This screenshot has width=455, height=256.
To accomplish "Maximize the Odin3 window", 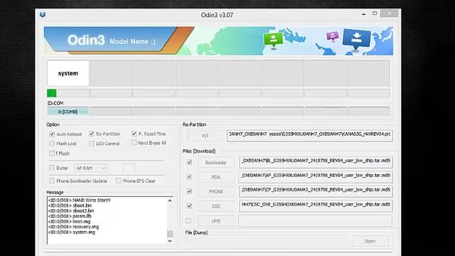I will pos(375,14).
